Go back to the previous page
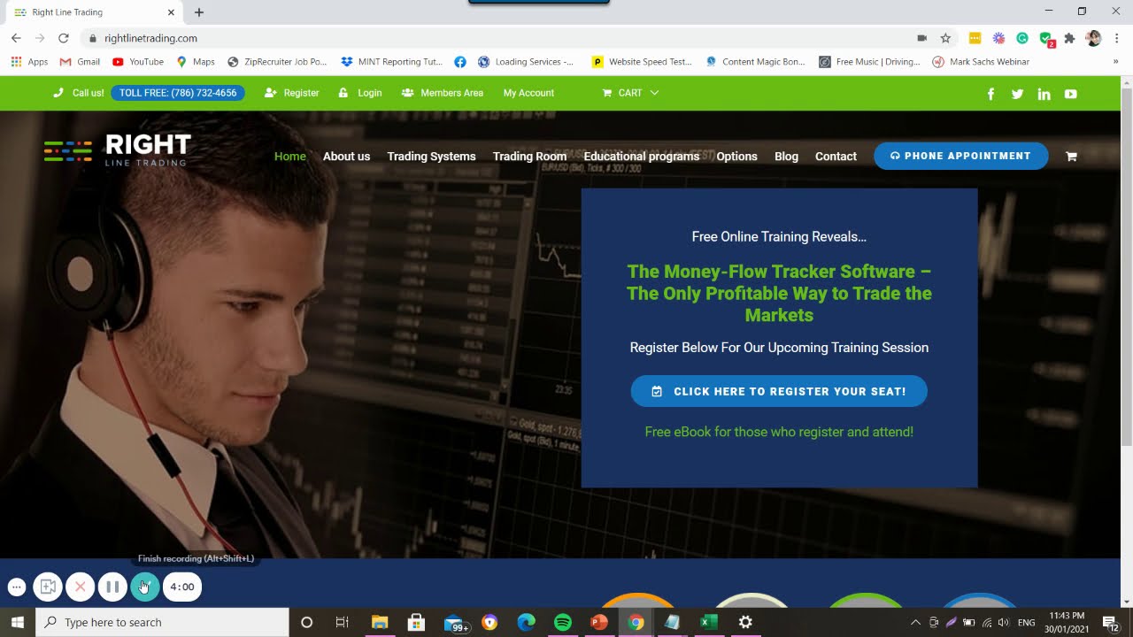 pos(16,38)
